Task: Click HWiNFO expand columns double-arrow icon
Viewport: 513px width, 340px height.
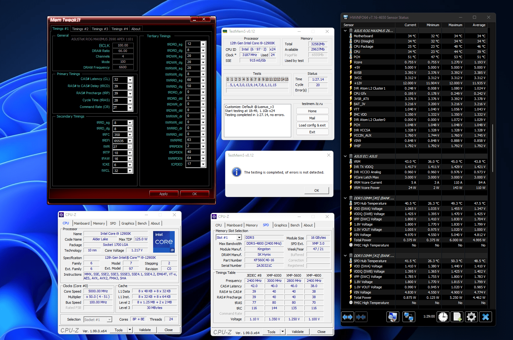Action: point(348,317)
